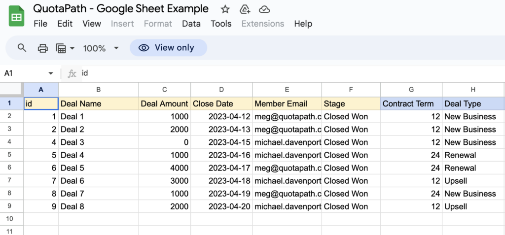Viewport: 505px width, 235px height.
Task: Select column G header
Action: click(x=411, y=90)
